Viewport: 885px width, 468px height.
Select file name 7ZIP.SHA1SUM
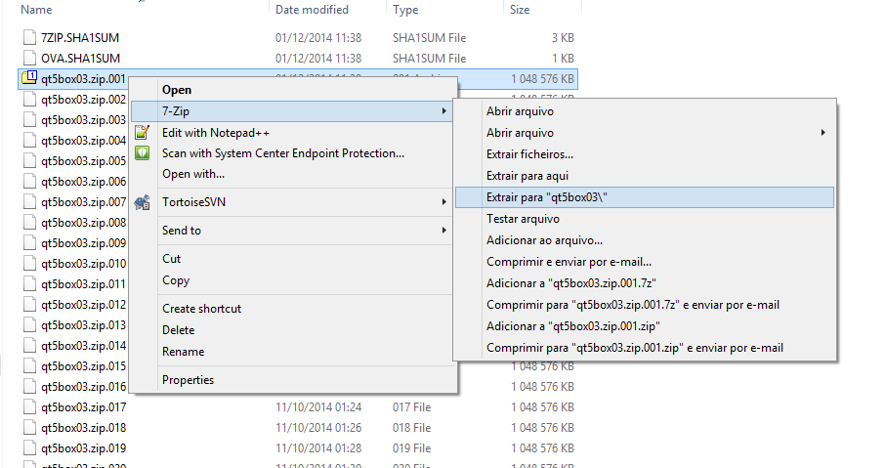click(x=80, y=38)
